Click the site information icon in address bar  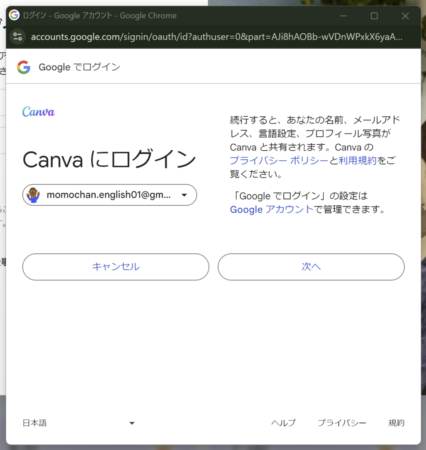[x=18, y=37]
